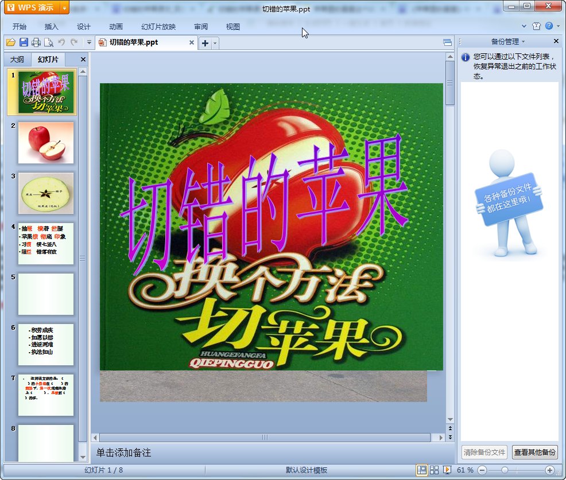Go to next slide double-arrow
Image resolution: width=566 pixels, height=480 pixels.
pyautogui.click(x=450, y=437)
